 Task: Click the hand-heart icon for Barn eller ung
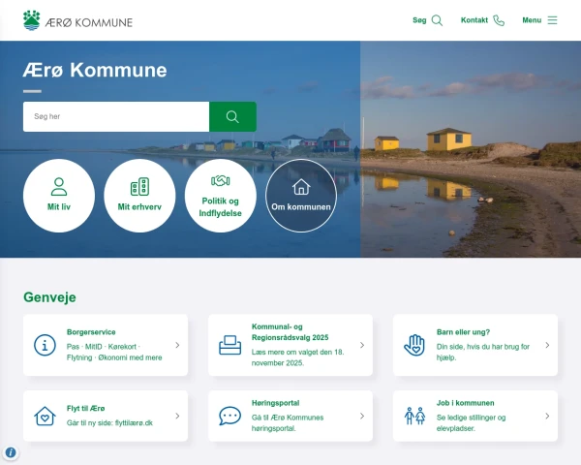[414, 345]
